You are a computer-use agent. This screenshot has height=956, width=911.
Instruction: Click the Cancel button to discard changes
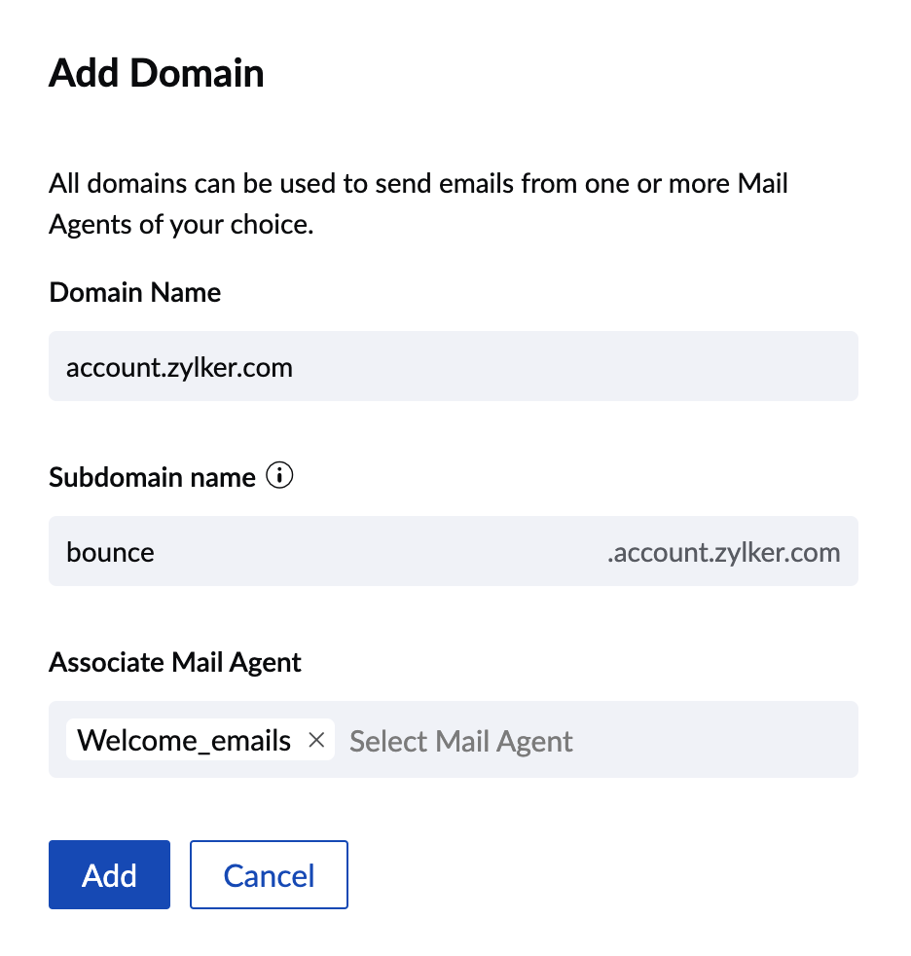(x=268, y=874)
